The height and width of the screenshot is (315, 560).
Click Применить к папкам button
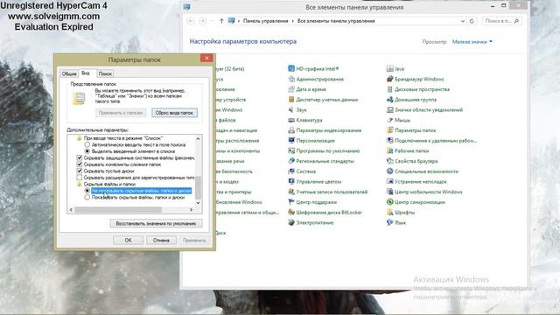point(121,113)
